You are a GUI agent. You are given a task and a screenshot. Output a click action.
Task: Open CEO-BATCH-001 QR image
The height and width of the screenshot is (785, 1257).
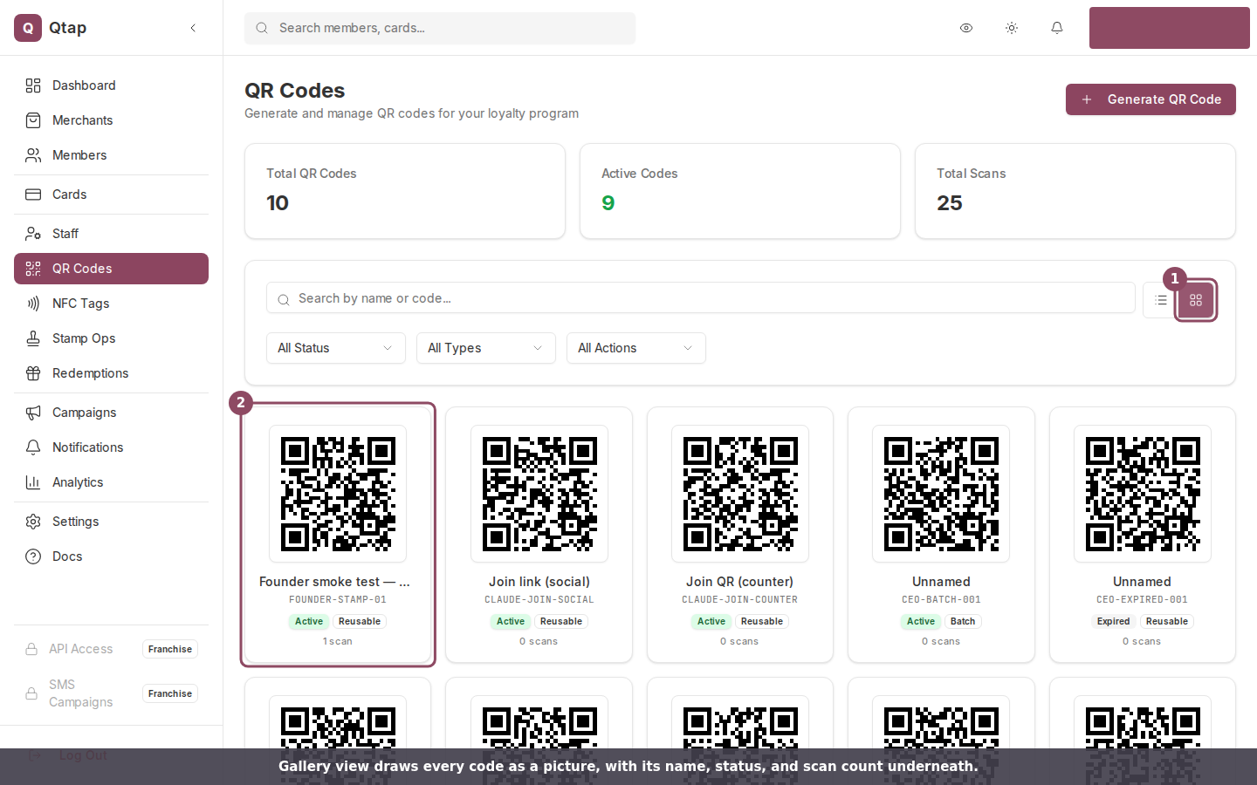click(941, 494)
